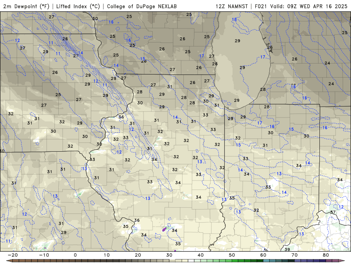The image size is (351, 263).
Task: Click the blue 18 lifted index label
Action: [x=234, y=19]
